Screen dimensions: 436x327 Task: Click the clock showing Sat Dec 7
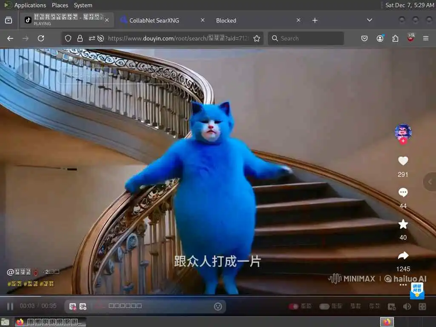click(410, 5)
